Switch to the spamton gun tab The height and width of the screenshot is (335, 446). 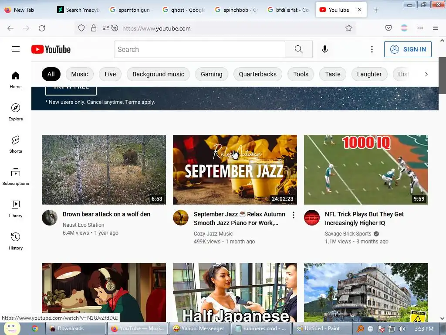tap(131, 10)
